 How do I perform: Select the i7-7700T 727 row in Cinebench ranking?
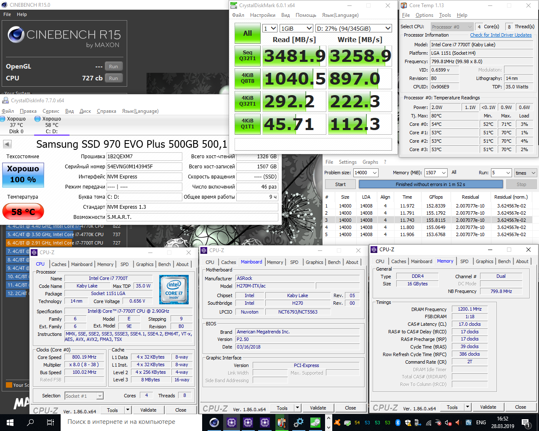[63, 243]
